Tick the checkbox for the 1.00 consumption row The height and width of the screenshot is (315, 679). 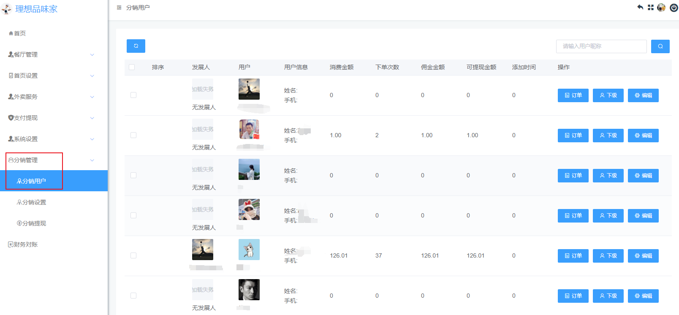pyautogui.click(x=133, y=135)
